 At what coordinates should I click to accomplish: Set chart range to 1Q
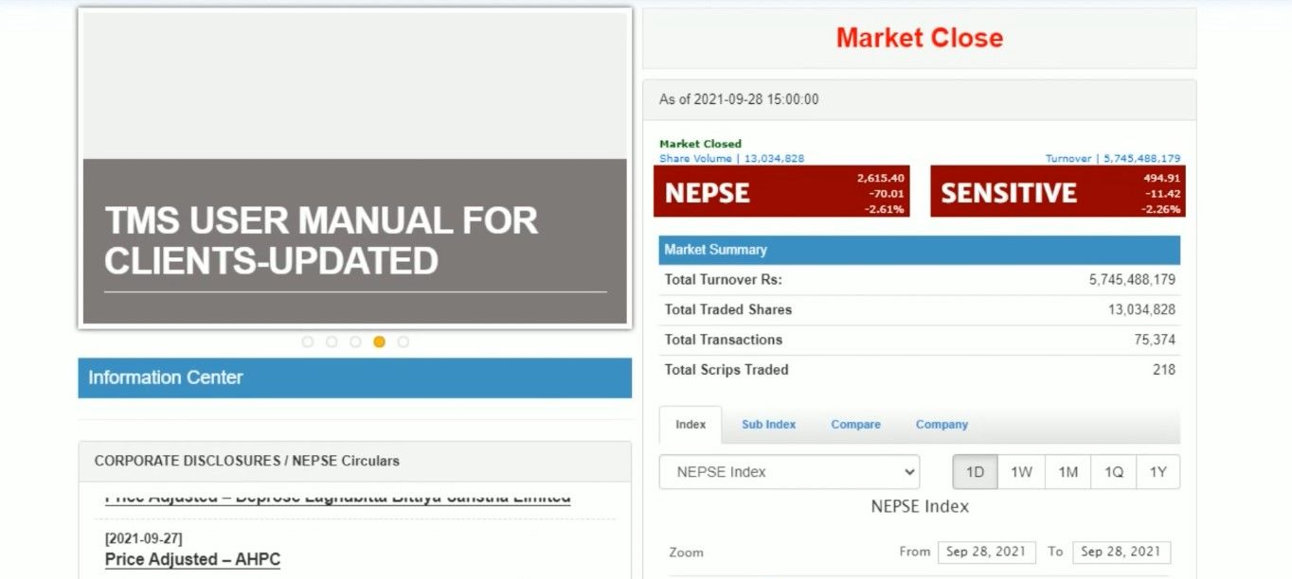pyautogui.click(x=1114, y=472)
